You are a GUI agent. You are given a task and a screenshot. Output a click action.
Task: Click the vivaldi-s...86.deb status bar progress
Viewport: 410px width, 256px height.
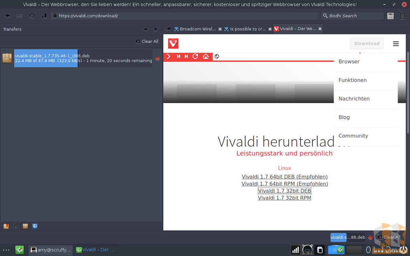click(x=348, y=237)
